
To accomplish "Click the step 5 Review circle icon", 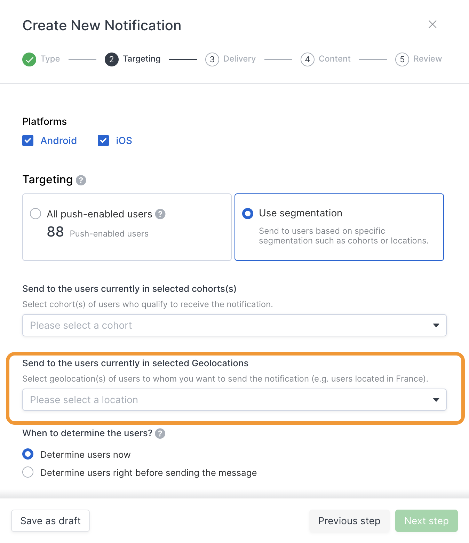I will pos(402,59).
